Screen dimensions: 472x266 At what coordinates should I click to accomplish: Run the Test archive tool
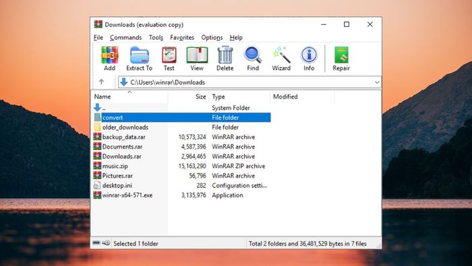click(x=169, y=59)
